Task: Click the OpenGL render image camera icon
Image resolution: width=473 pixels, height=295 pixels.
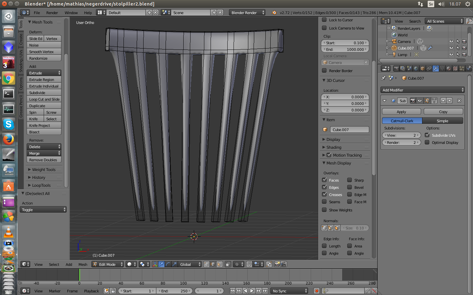Action: pyautogui.click(x=277, y=264)
